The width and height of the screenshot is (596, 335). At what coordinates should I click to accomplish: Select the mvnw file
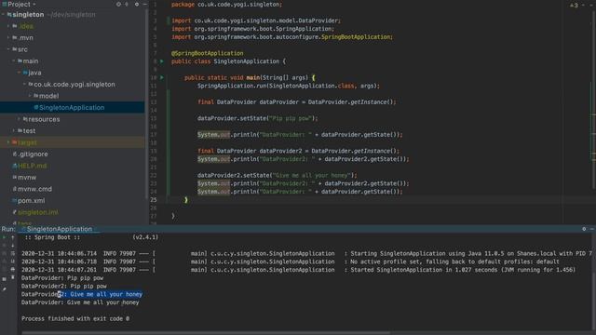pos(24,178)
